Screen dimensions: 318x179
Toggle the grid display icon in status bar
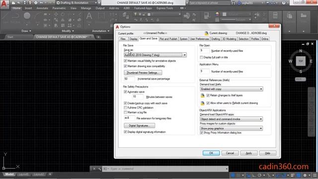[233, 175]
